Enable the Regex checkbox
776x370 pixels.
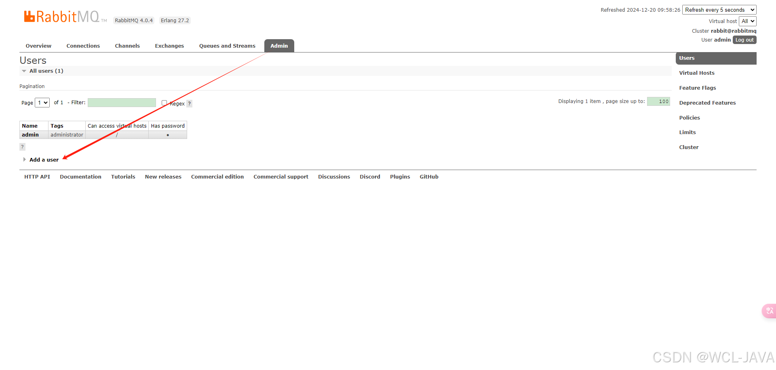[x=164, y=103]
